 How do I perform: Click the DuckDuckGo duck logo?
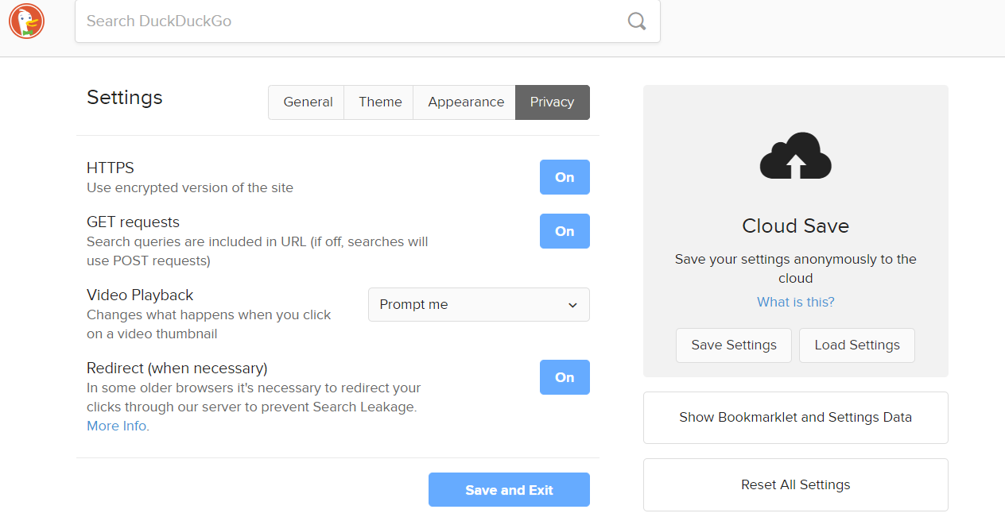point(26,21)
